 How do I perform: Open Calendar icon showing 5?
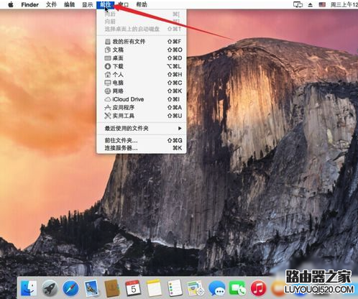(x=133, y=288)
